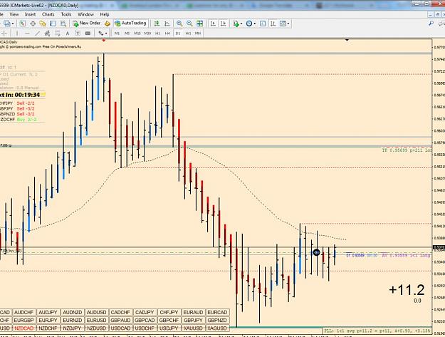The height and width of the screenshot is (337, 445).
Task: Select the chart shift triangle marker at top
Action: 347,40
